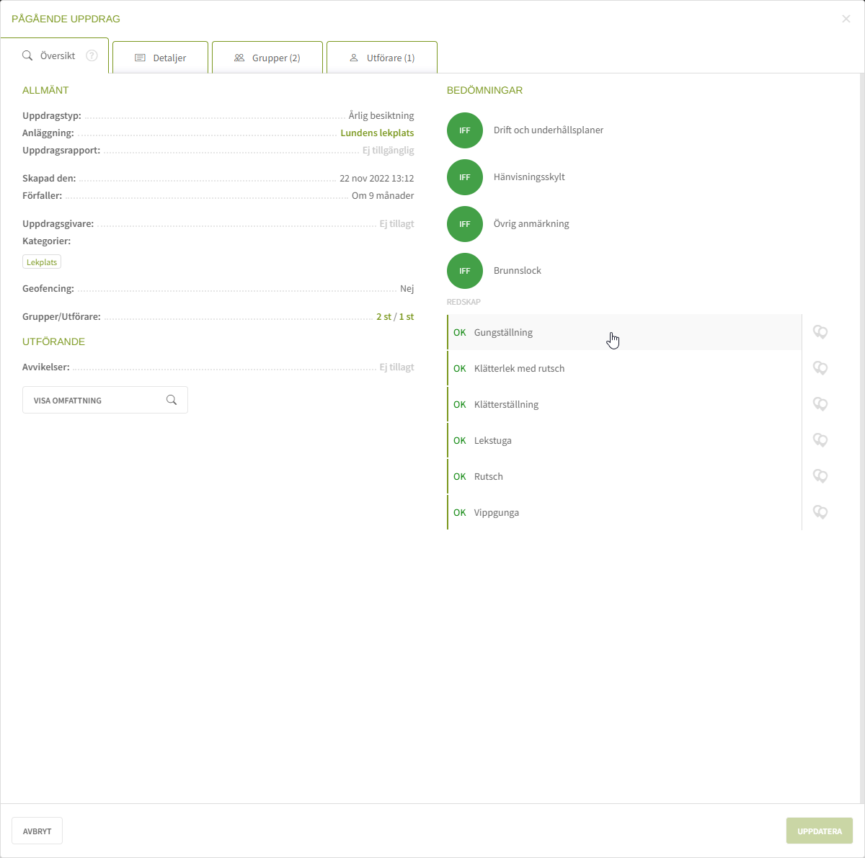Open the Grupper (2) tab

click(267, 58)
